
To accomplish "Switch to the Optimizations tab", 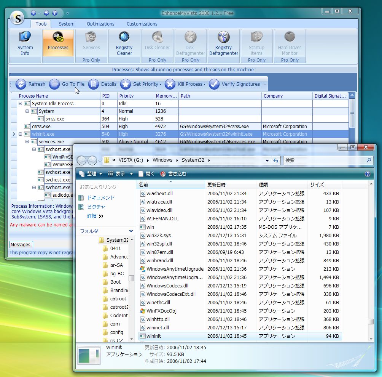I will [x=100, y=24].
